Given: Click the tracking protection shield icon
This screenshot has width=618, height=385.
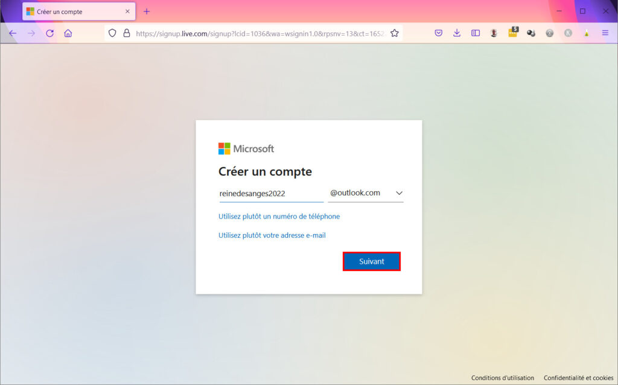Looking at the screenshot, I should pos(112,34).
